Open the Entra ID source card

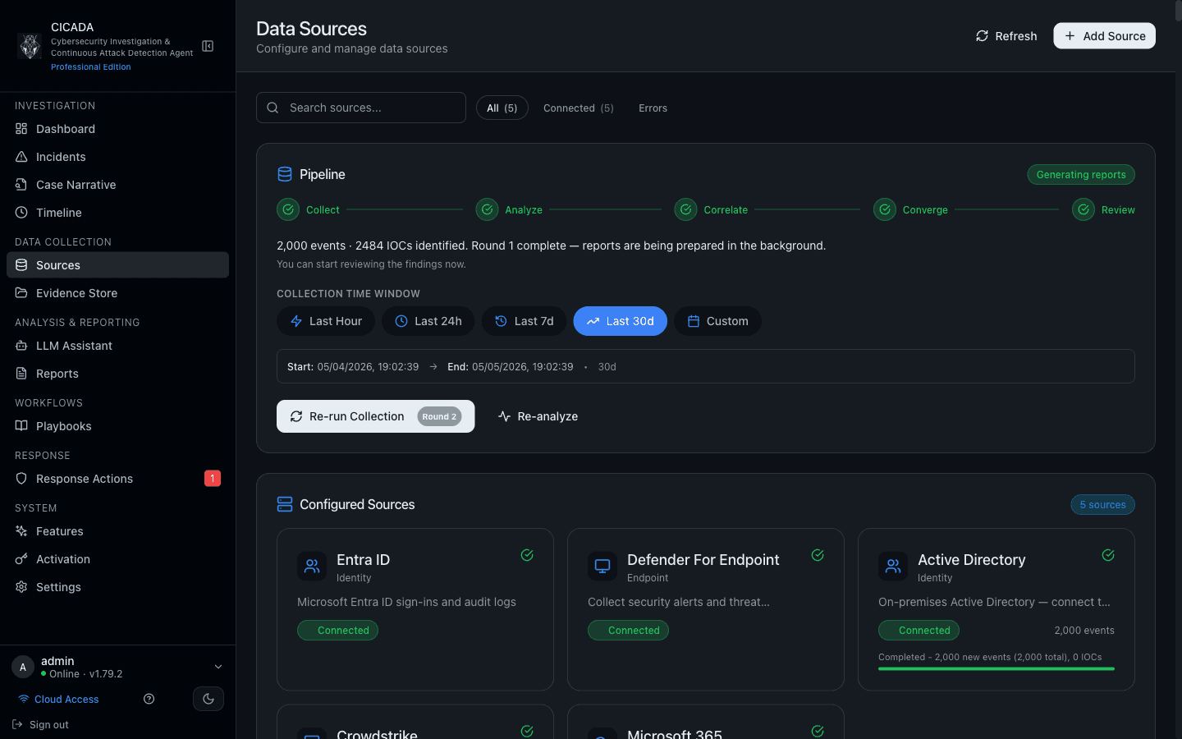(x=415, y=609)
